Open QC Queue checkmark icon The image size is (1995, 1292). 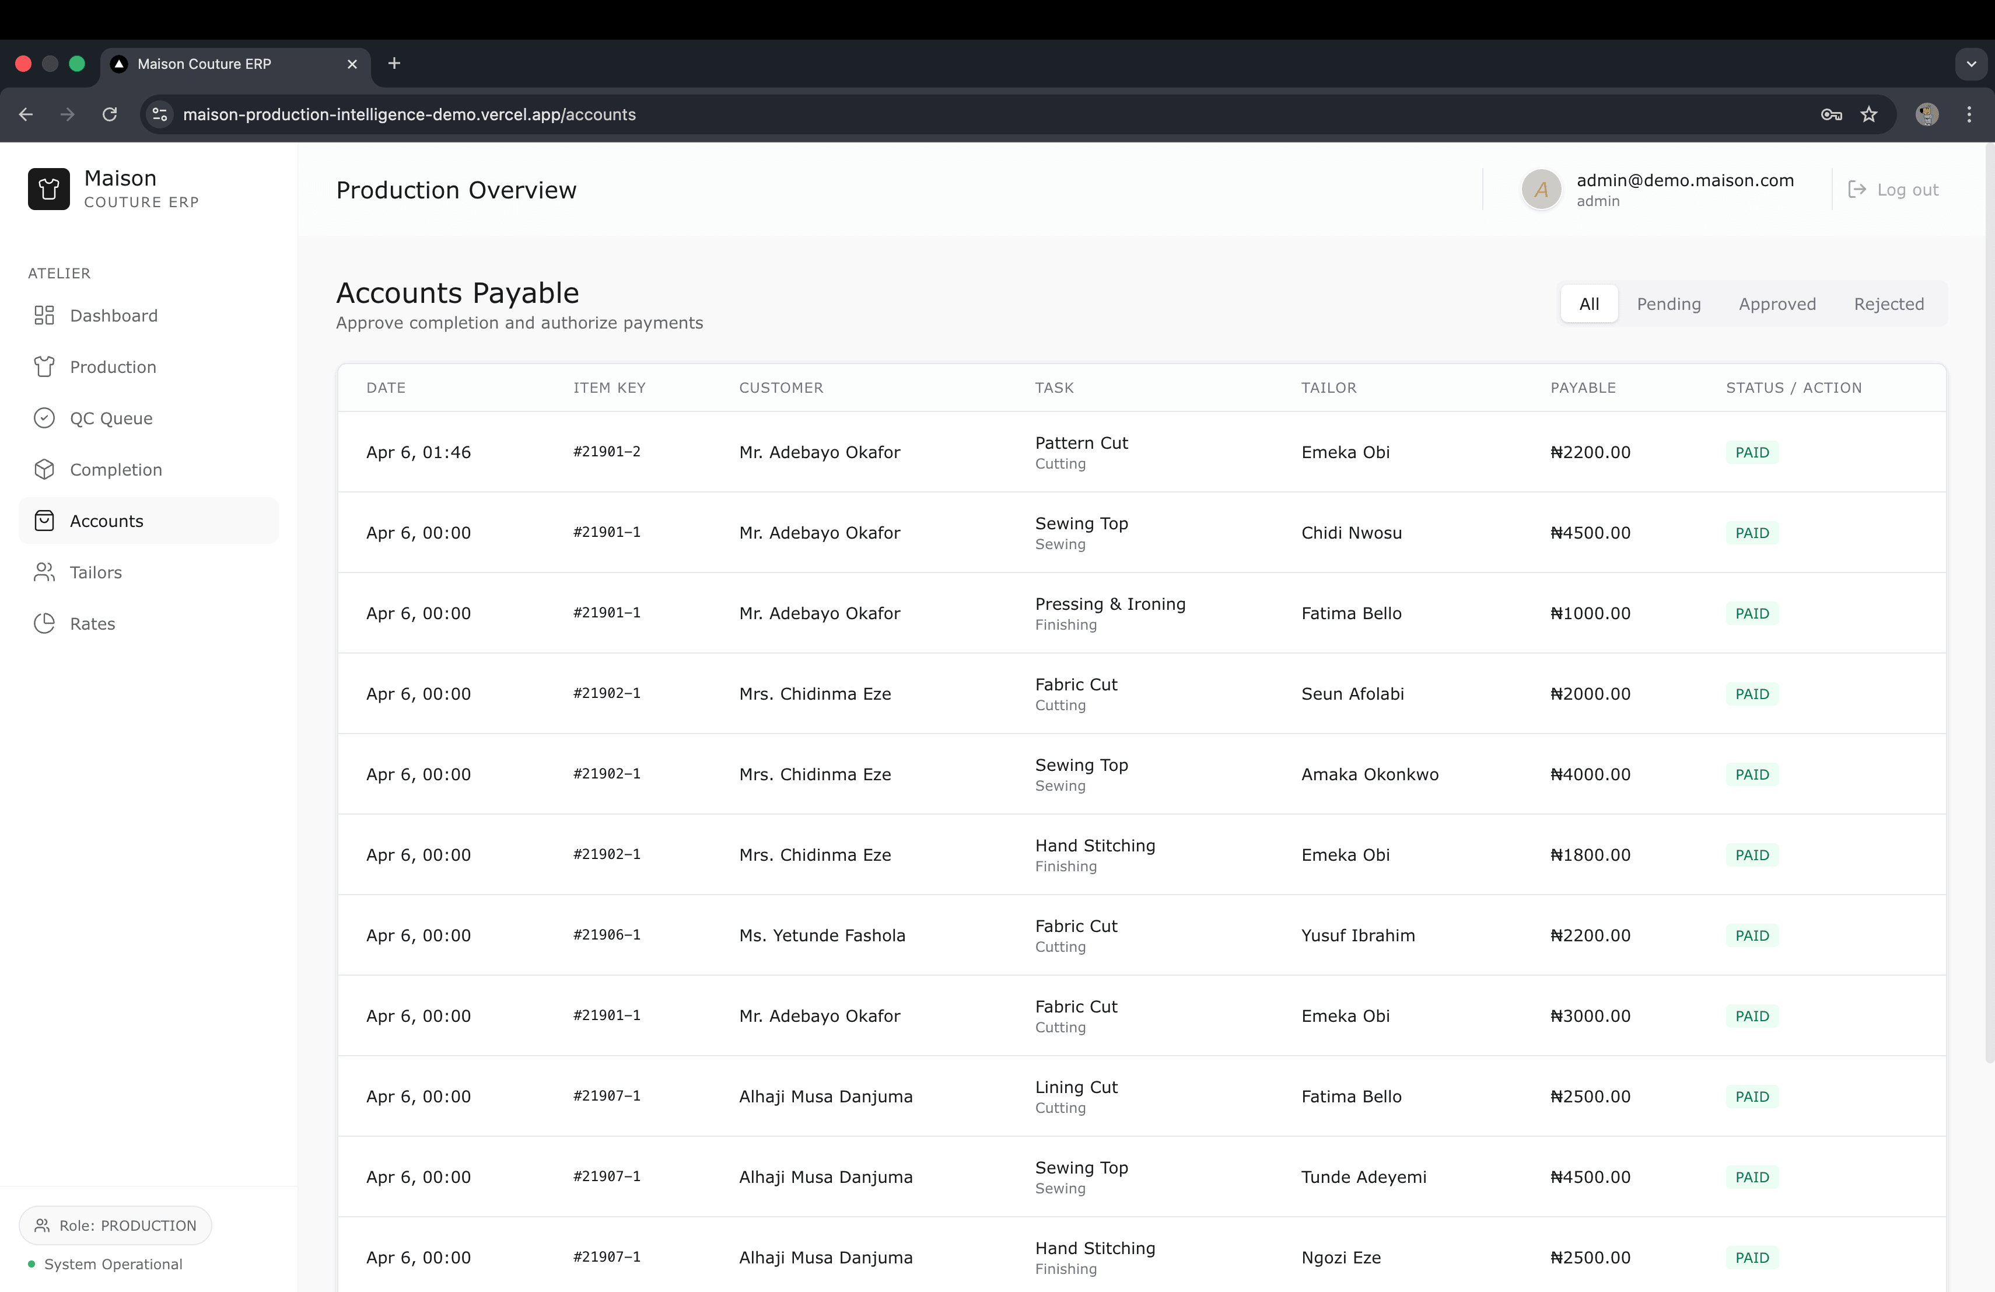44,417
